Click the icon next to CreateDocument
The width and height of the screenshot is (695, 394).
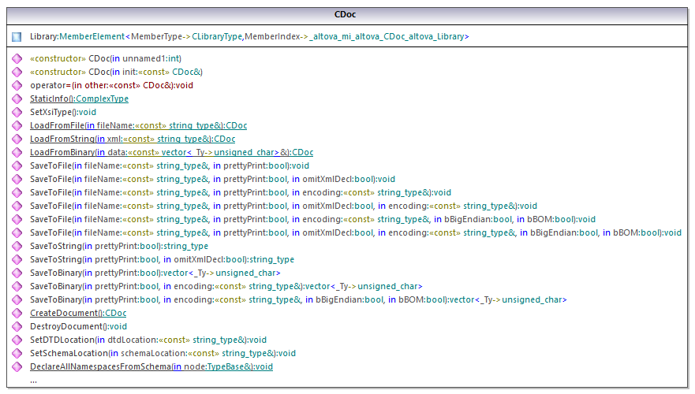(x=17, y=313)
